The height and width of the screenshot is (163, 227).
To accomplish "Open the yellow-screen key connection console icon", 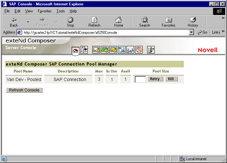I will [113, 50].
